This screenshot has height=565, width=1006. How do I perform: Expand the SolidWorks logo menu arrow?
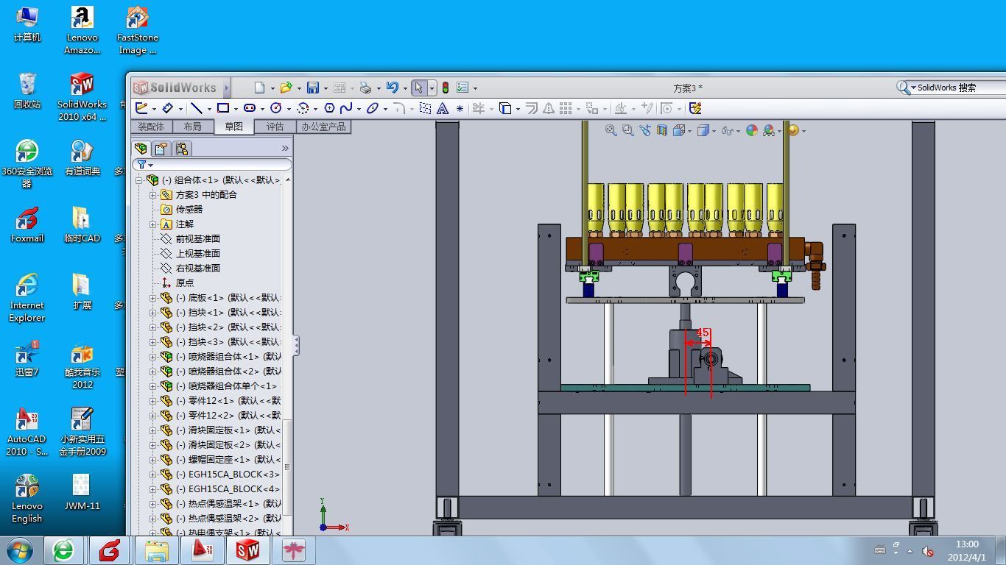click(x=227, y=88)
